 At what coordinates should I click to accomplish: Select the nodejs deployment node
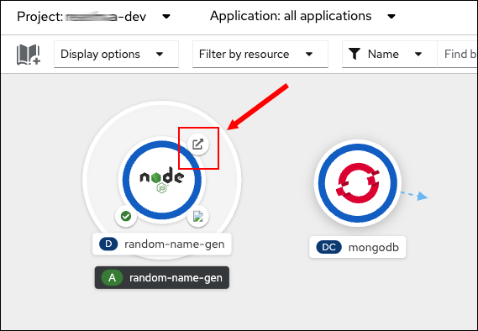(x=162, y=180)
